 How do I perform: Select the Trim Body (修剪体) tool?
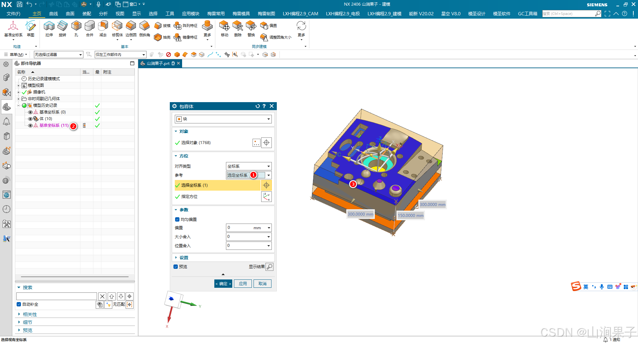pyautogui.click(x=117, y=26)
